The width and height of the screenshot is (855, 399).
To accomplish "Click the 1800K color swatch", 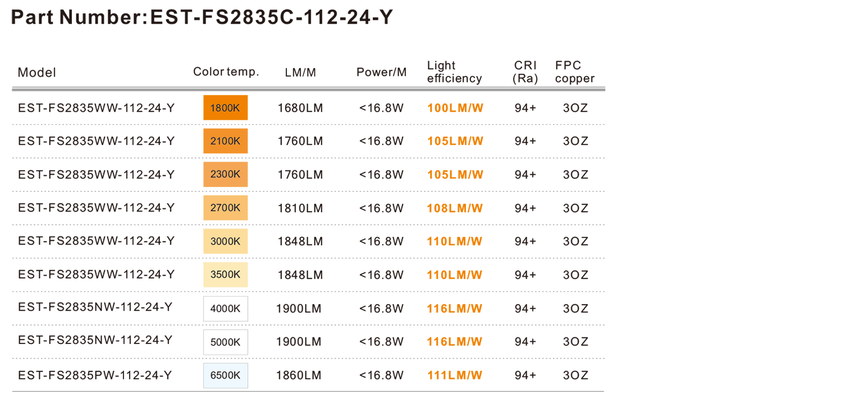I will (x=225, y=108).
